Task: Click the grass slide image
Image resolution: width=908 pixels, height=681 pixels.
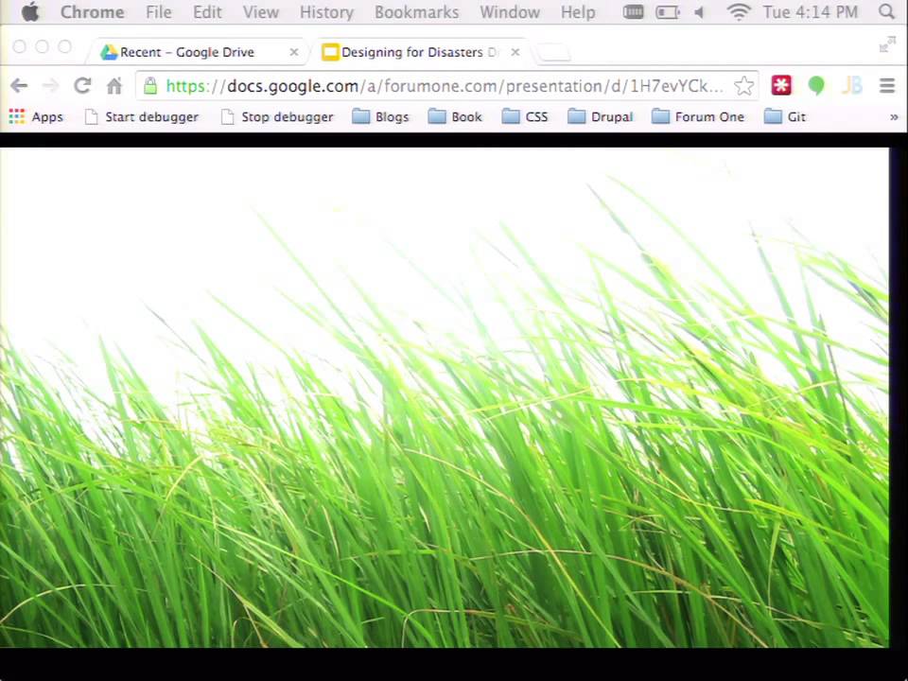Action: pos(445,397)
